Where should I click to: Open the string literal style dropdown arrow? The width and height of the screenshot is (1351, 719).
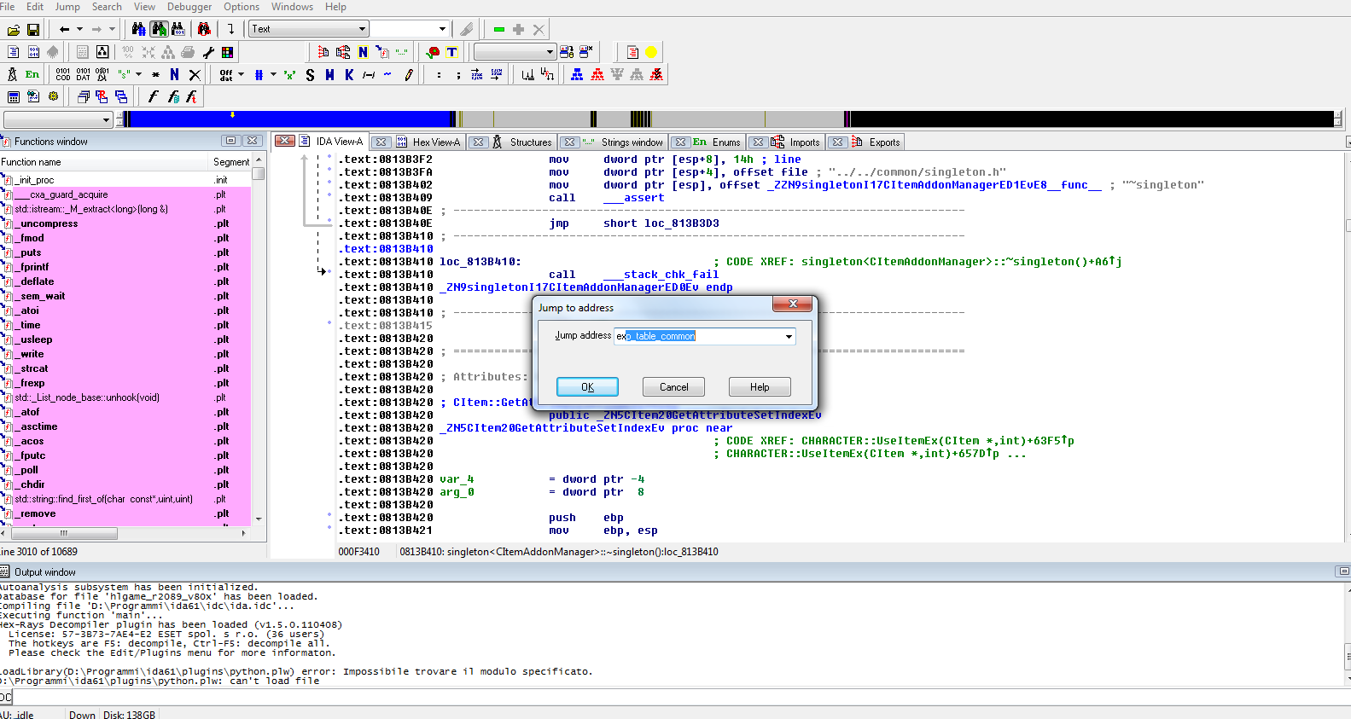coord(138,75)
